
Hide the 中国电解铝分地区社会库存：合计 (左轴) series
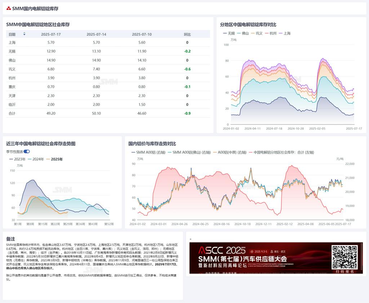(x=281, y=152)
